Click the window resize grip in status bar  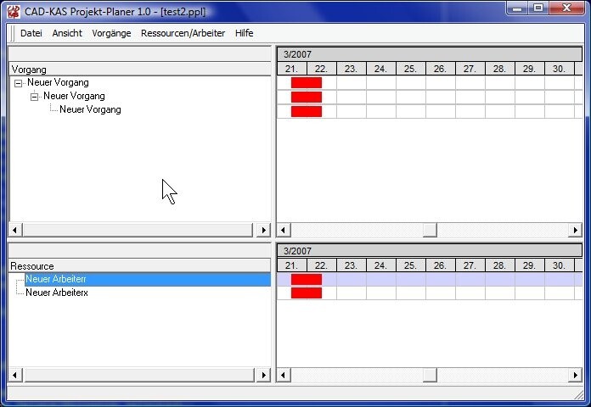pos(579,394)
